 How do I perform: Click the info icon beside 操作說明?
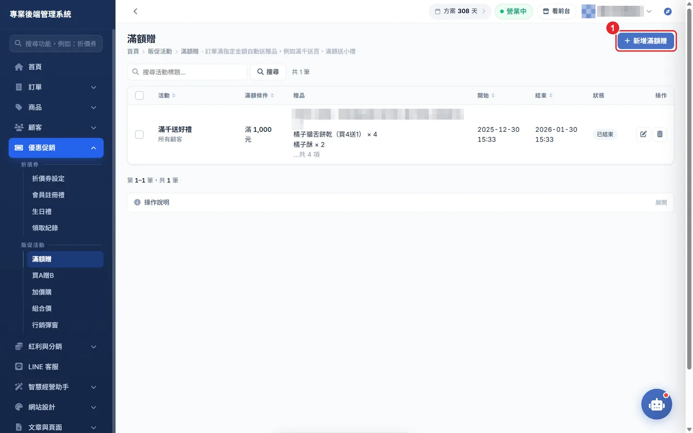137,203
